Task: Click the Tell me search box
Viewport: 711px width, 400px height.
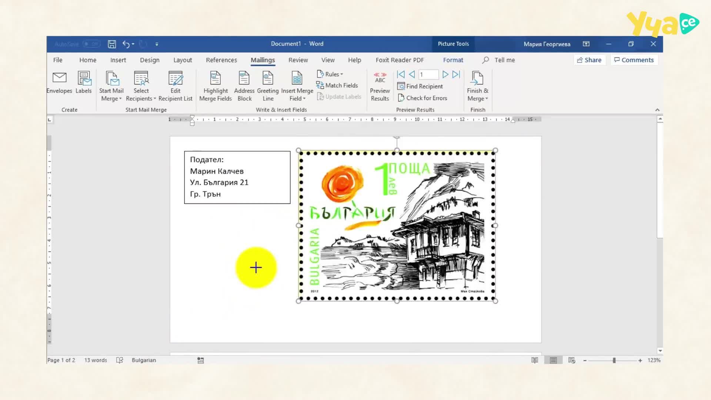Action: point(499,60)
